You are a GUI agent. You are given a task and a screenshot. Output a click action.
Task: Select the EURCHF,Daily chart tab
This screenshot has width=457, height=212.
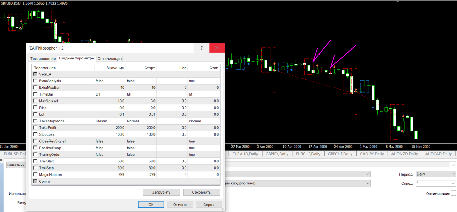[x=308, y=154]
